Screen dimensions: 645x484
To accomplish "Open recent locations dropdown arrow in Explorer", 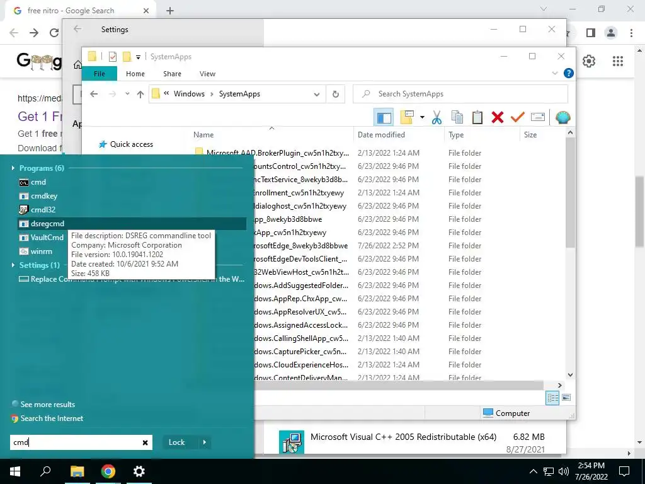I will coord(127,94).
